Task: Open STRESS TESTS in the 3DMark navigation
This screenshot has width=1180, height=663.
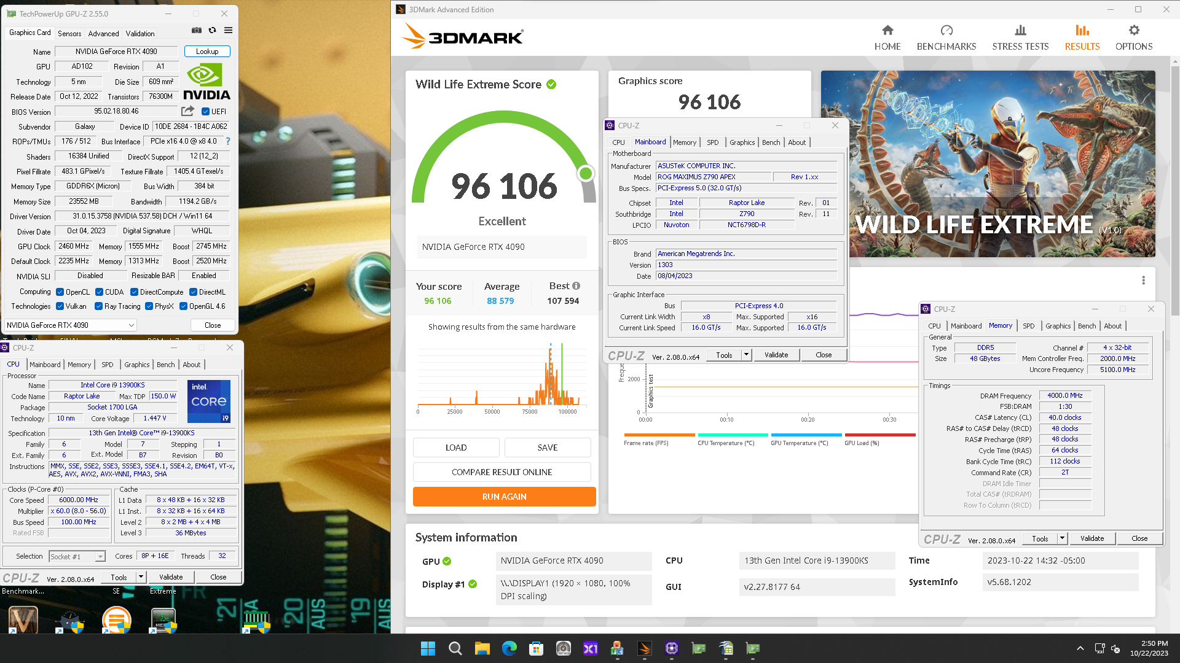Action: click(x=1020, y=38)
